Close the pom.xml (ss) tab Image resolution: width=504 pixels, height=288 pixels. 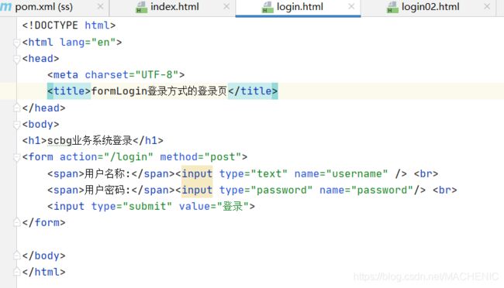pyautogui.click(x=100, y=6)
